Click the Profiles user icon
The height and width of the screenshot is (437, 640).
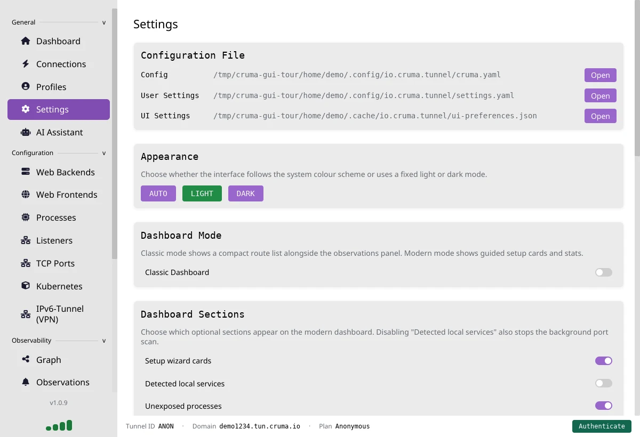[26, 86]
